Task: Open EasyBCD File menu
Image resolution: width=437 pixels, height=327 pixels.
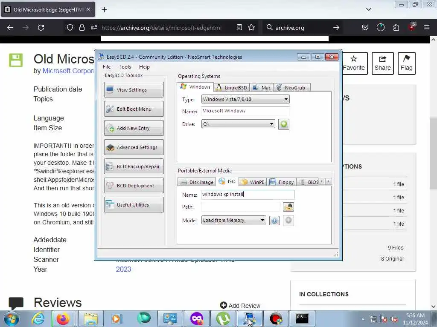Action: coord(107,67)
